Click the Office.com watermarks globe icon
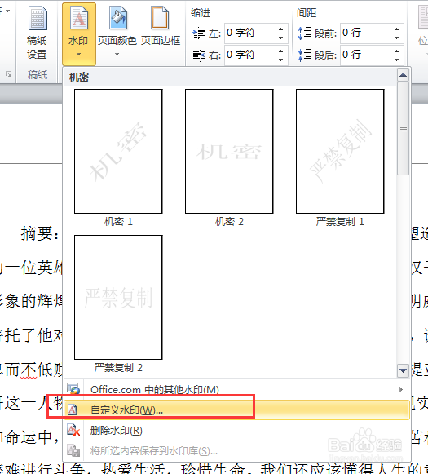The image size is (428, 474). point(73,389)
